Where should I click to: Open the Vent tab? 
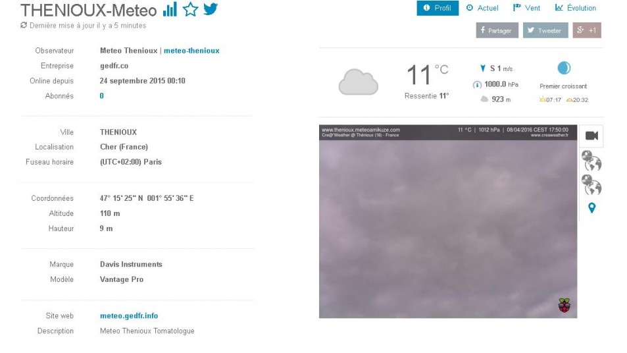[526, 8]
